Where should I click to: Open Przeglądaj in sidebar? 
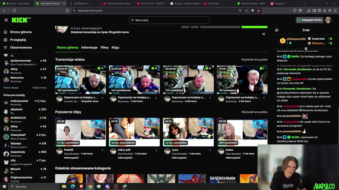(x=15, y=40)
